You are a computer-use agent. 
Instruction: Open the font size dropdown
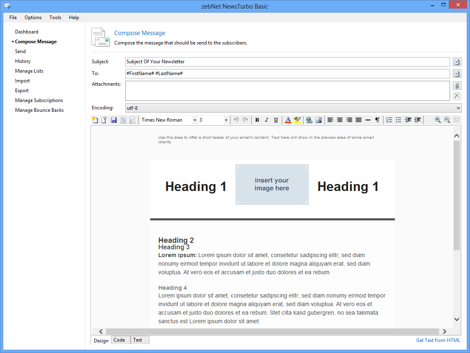[x=226, y=120]
